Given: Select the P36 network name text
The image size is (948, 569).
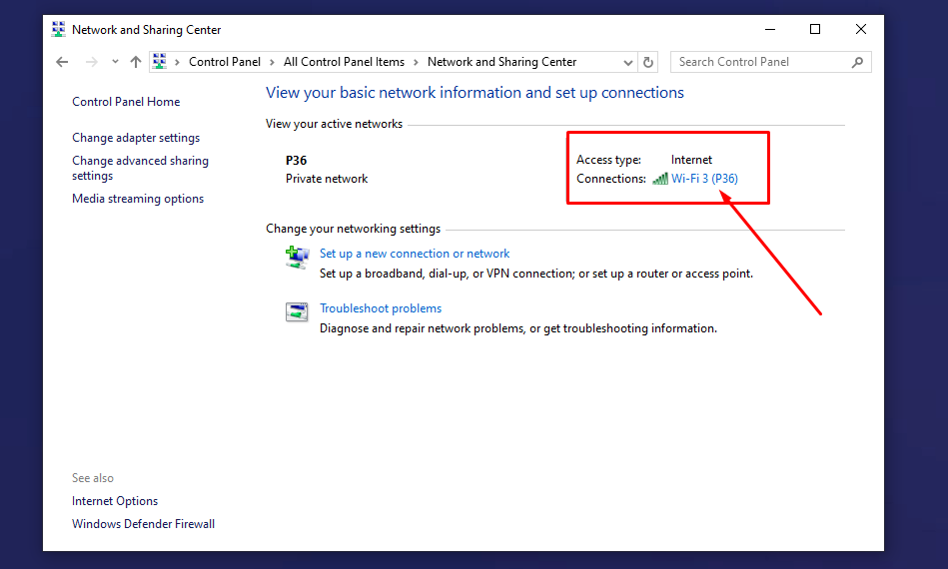Looking at the screenshot, I should (x=297, y=160).
